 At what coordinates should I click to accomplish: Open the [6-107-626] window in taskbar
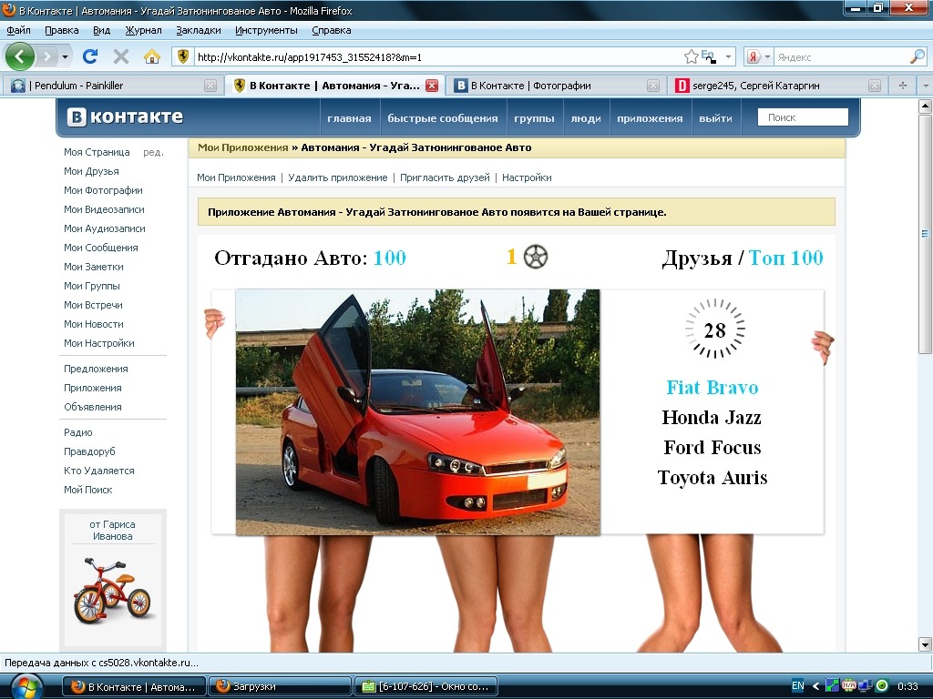coord(425,686)
